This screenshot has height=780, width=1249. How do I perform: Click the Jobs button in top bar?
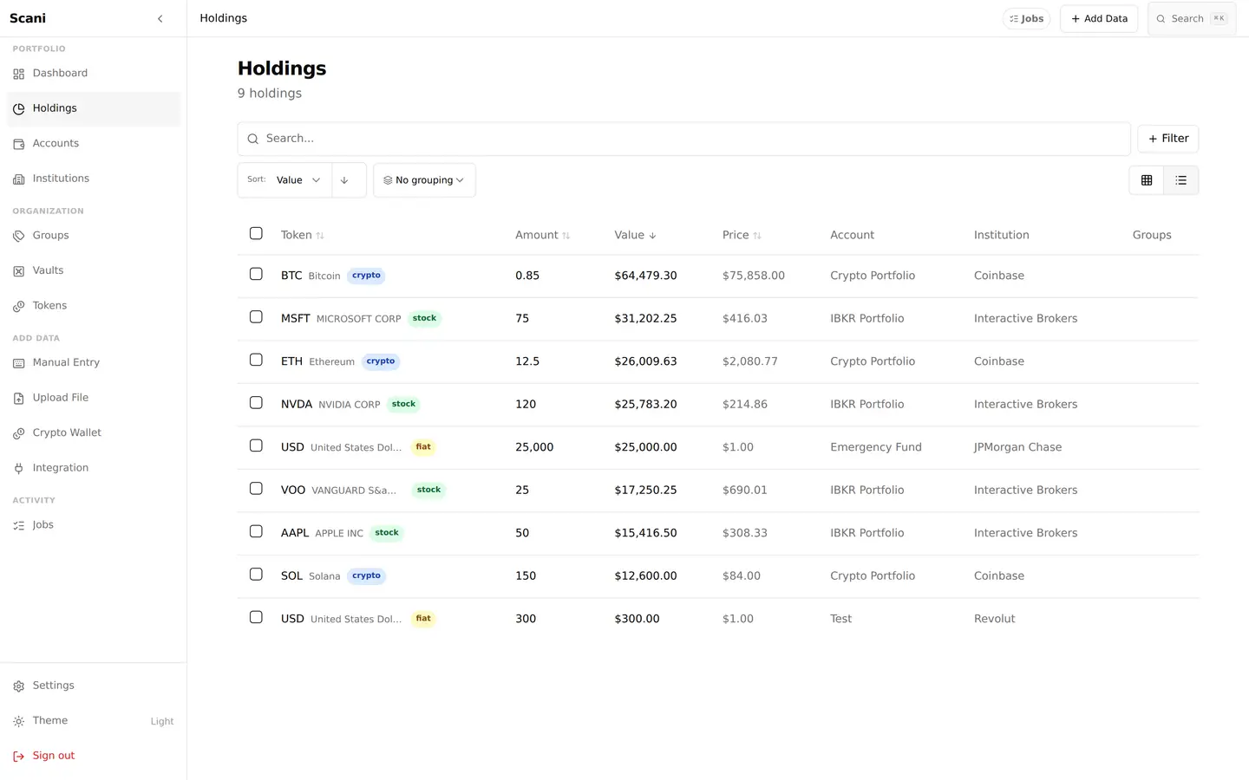[x=1026, y=18]
